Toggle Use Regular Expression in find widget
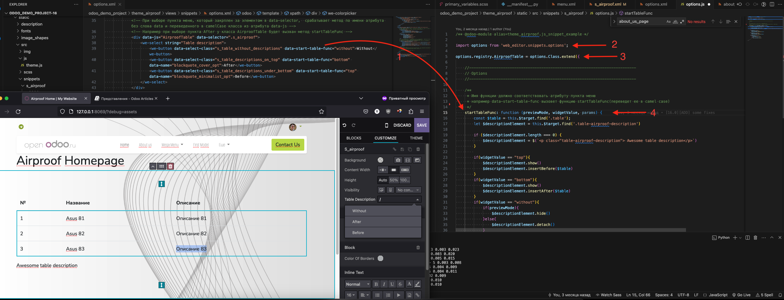Viewport: 784px width, 300px height. [x=682, y=21]
